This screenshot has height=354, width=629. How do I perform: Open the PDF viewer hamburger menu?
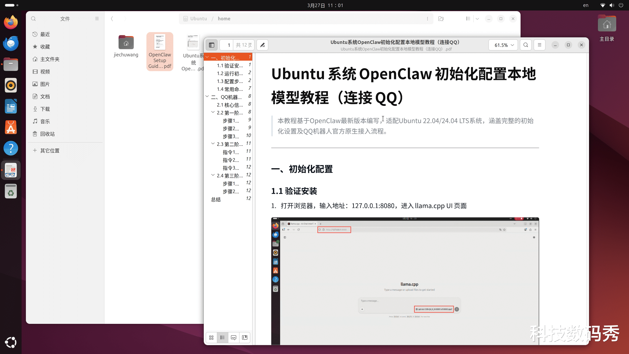click(x=539, y=45)
